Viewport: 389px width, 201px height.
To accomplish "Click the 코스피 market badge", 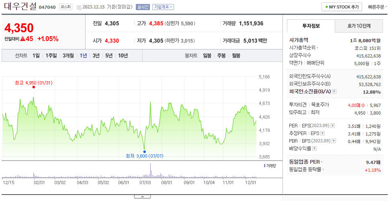I will 66,7.
